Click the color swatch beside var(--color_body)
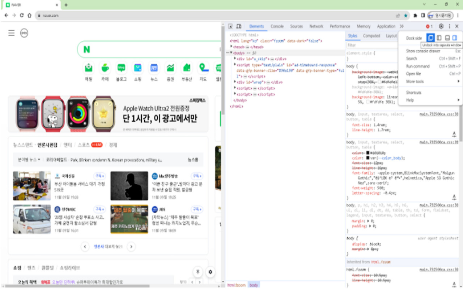The image size is (463, 289). click(368, 158)
